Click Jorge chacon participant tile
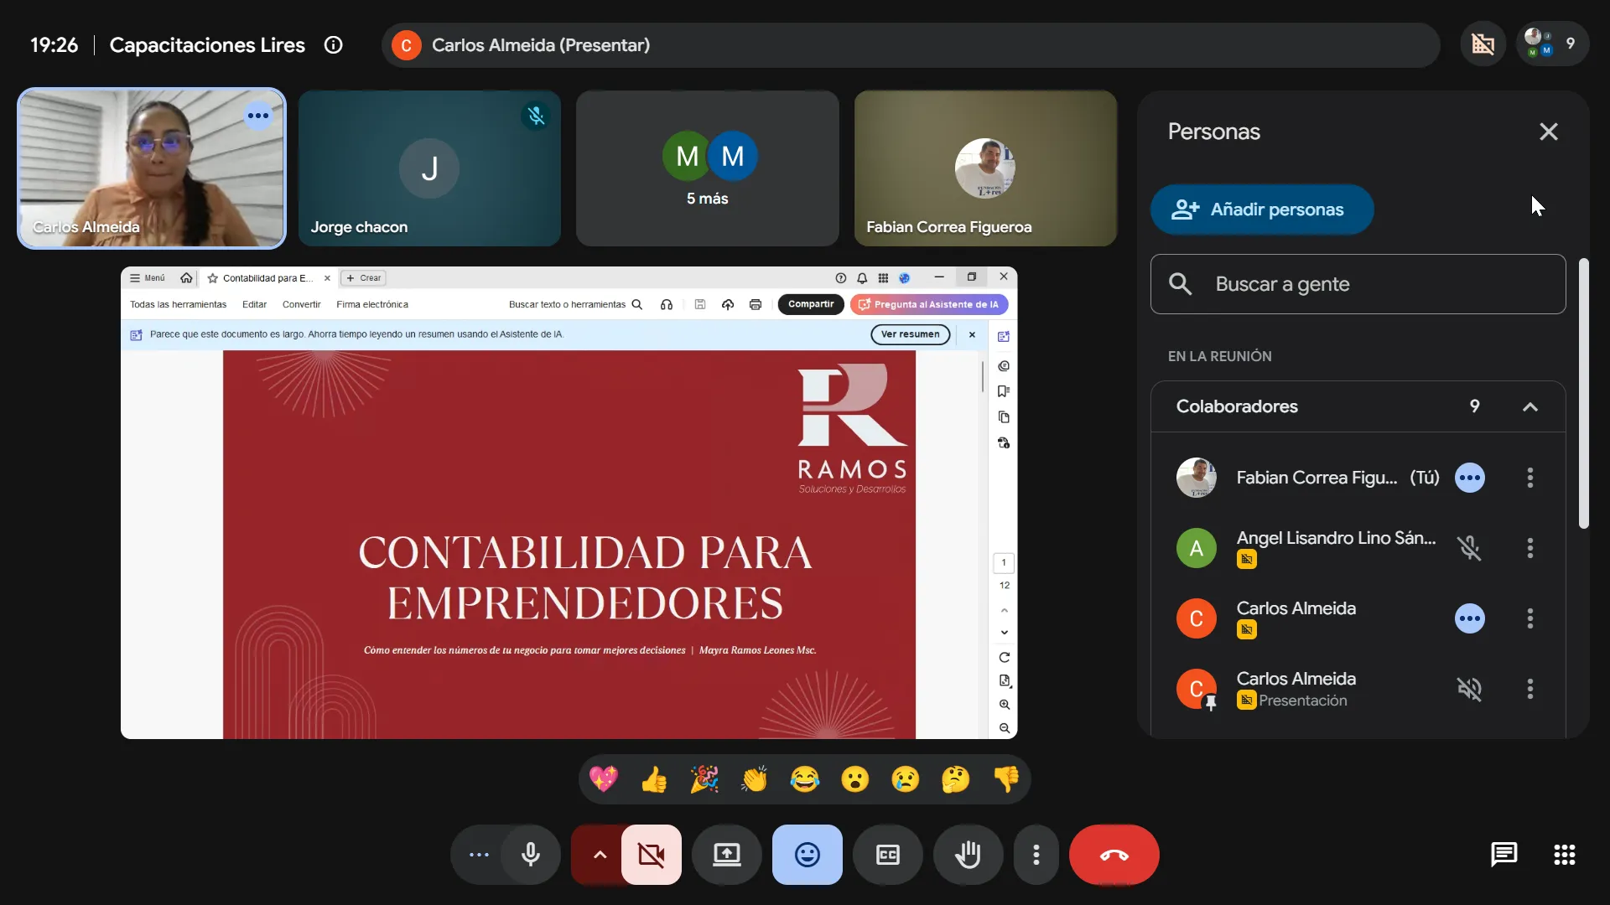The width and height of the screenshot is (1610, 905). (429, 168)
